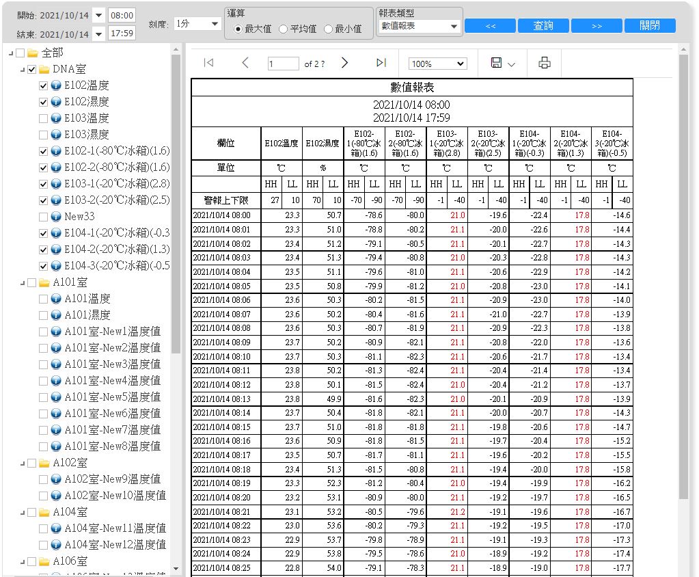699x577 pixels.
Task: Print the report with printer icon
Action: [545, 63]
